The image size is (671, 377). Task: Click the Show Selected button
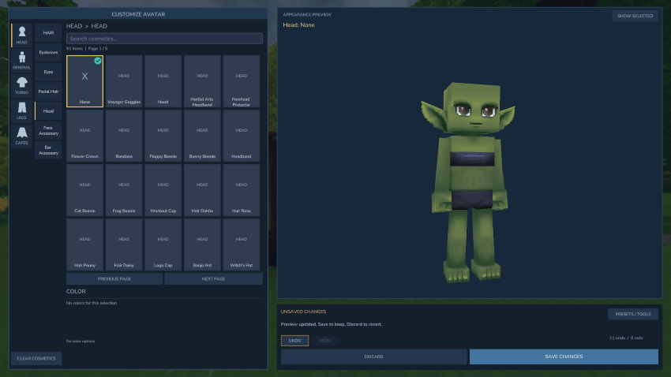pyautogui.click(x=635, y=16)
